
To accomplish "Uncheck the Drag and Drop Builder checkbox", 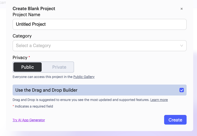I will point(182,90).
